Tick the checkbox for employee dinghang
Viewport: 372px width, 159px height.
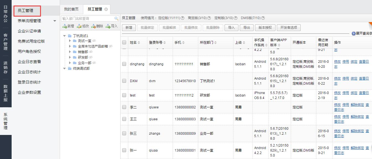click(x=124, y=64)
